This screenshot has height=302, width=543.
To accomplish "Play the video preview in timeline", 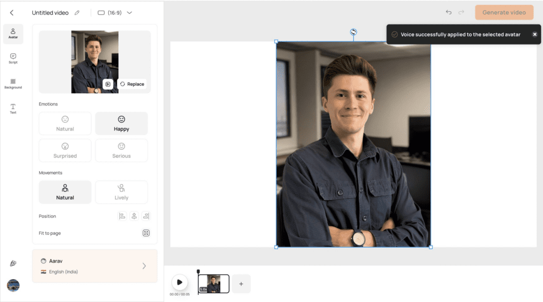I will click(180, 282).
